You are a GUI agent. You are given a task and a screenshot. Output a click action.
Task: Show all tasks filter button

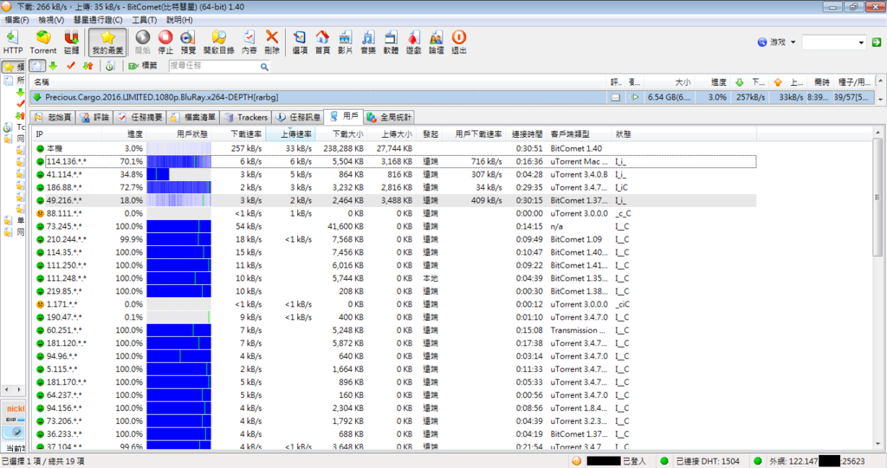pyautogui.click(x=36, y=66)
